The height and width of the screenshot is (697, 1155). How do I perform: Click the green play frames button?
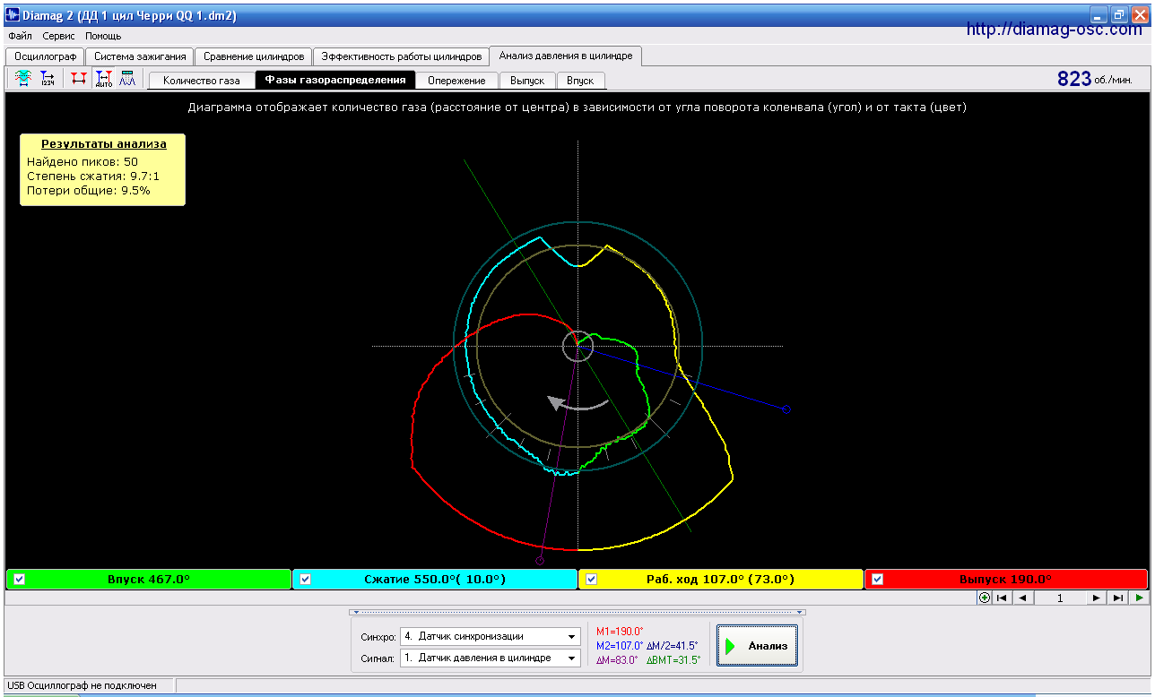coord(1139,598)
